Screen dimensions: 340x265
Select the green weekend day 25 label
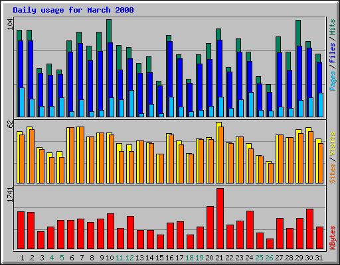(x=259, y=258)
